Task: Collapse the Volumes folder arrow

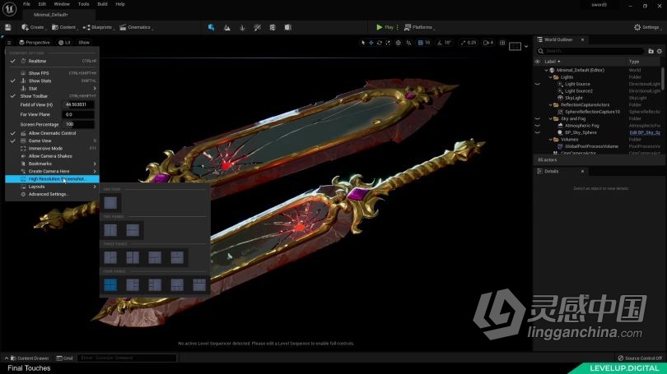Action: tap(550, 140)
